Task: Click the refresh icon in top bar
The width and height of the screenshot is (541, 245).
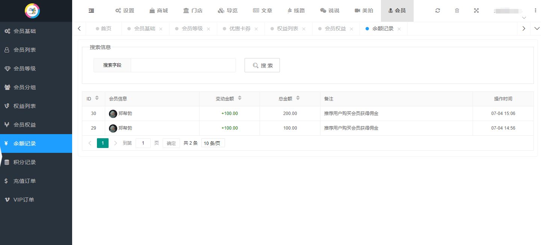Action: [x=438, y=11]
